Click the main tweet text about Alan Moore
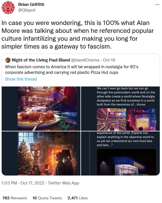Image resolution: width=162 pixels, height=203 pixels. pos(78,35)
